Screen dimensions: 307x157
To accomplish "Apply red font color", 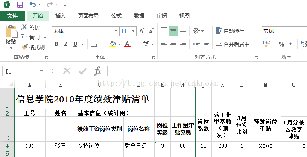I will pos(127,44).
